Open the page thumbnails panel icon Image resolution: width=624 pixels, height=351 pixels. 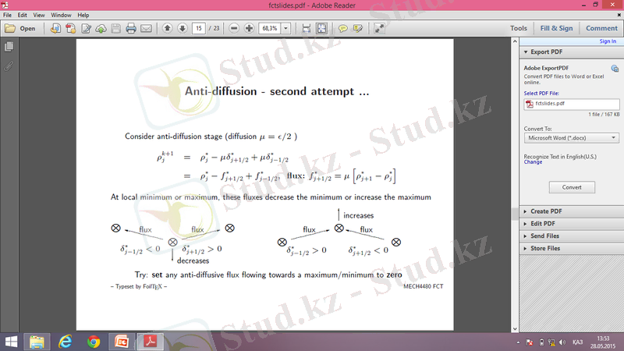9,47
